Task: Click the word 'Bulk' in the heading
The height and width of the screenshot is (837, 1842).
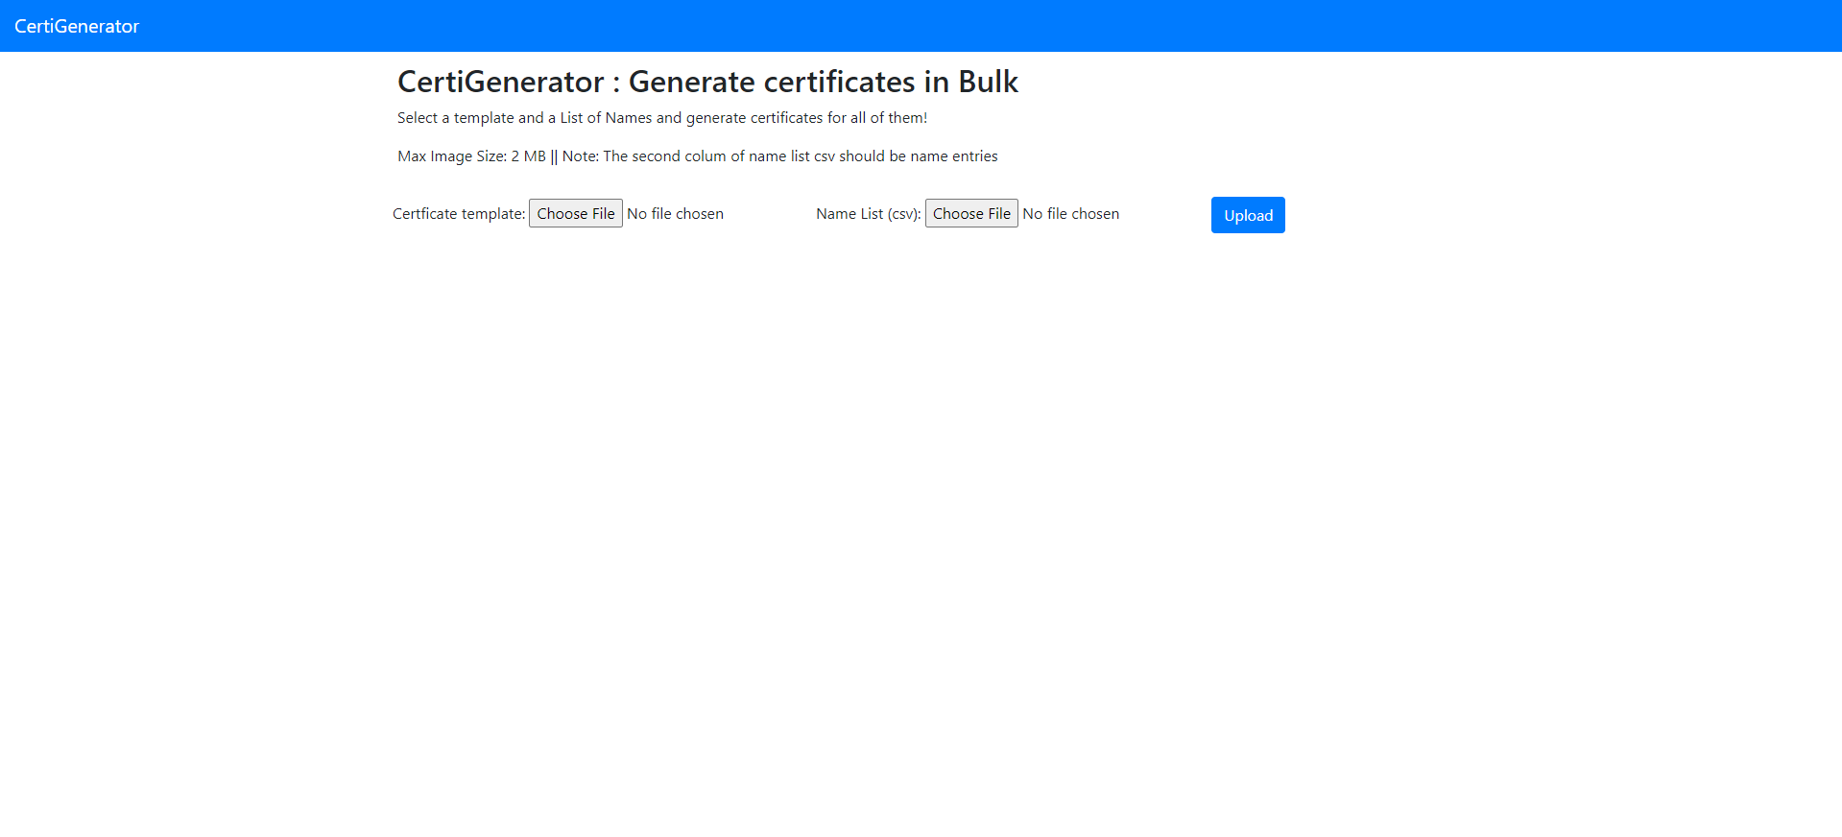Action: click(x=988, y=82)
